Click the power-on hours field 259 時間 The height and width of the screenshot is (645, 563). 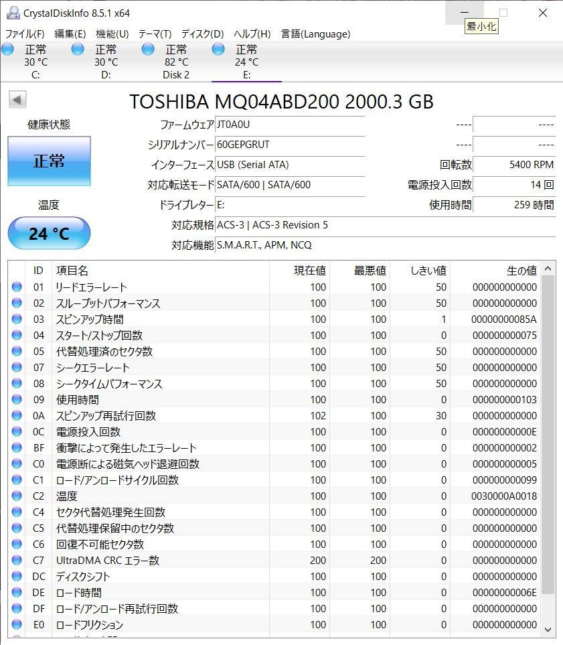514,205
